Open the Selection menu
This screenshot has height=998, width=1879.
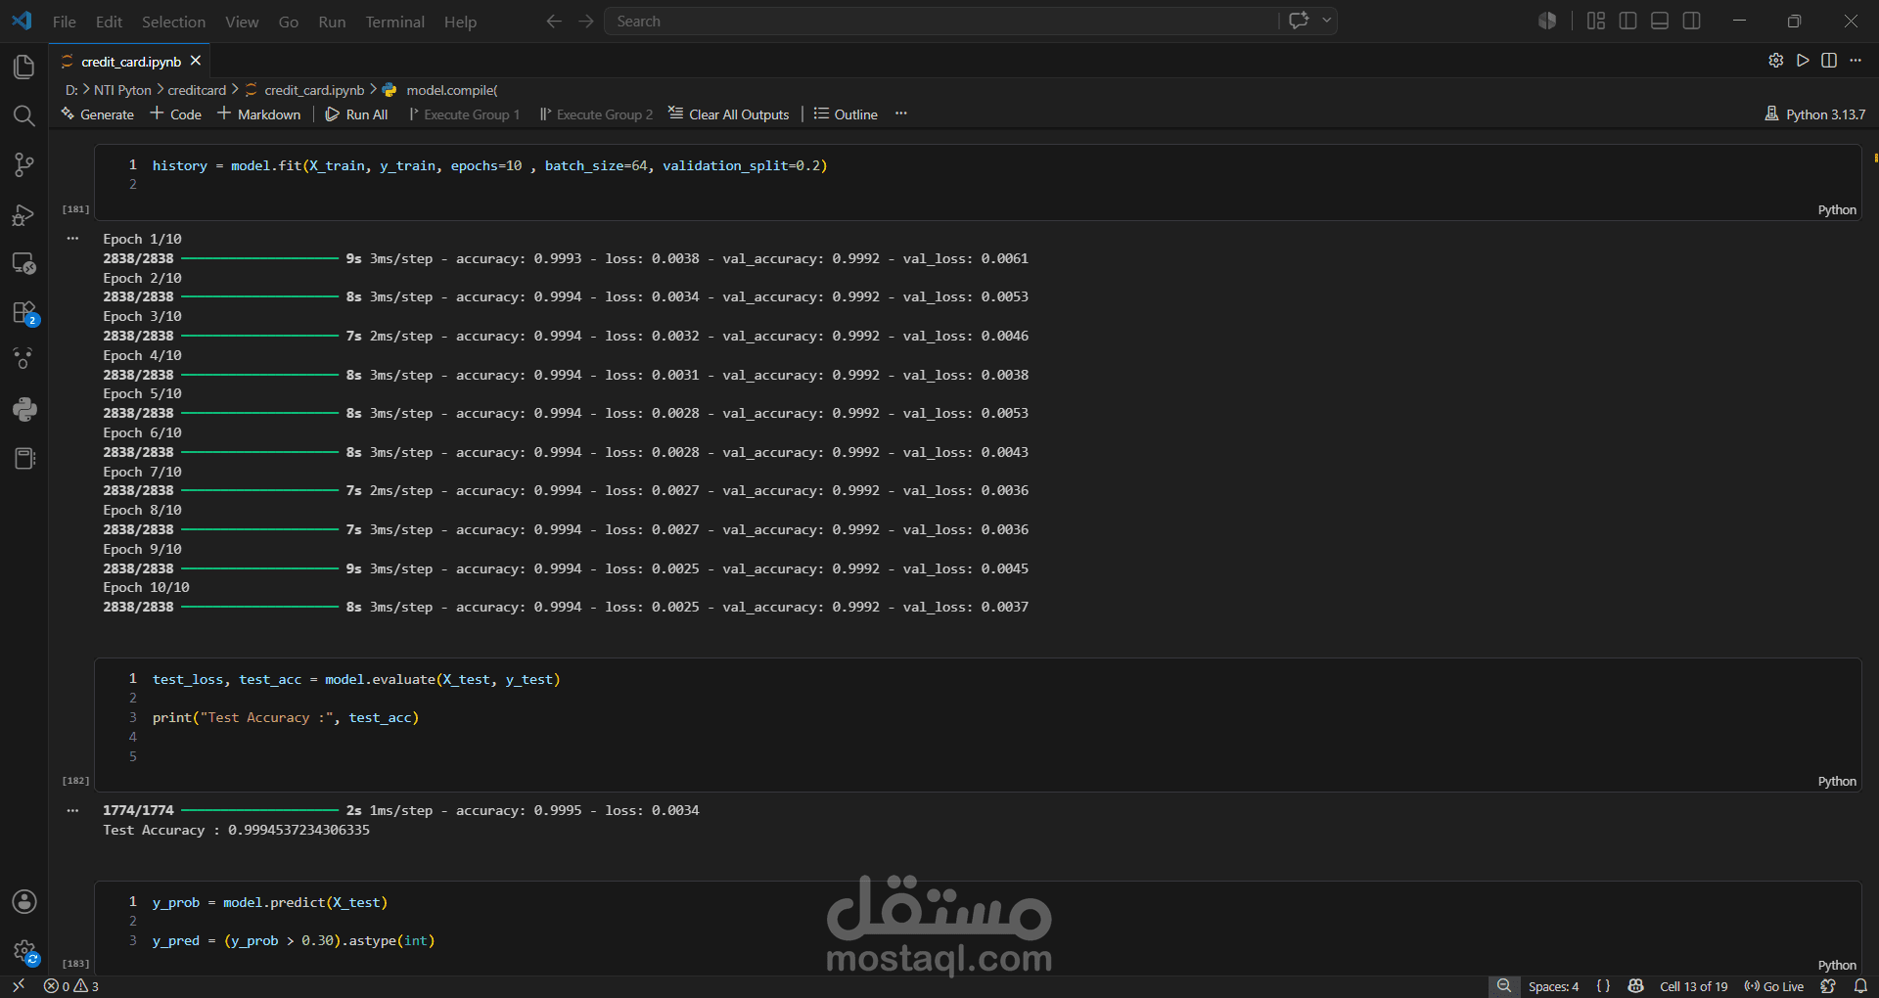point(173,22)
